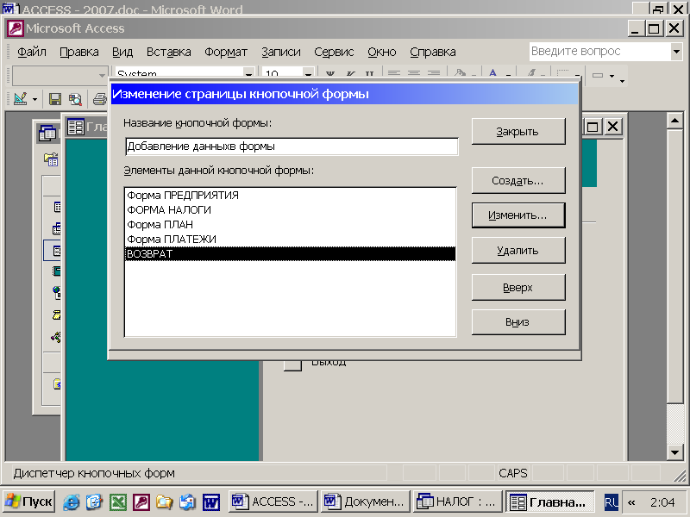This screenshot has height=517, width=690.
Task: Open the object selector combo box
Action: point(60,75)
